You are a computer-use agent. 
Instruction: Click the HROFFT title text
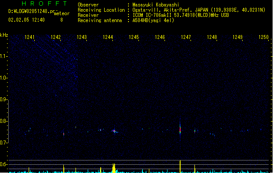45,3
